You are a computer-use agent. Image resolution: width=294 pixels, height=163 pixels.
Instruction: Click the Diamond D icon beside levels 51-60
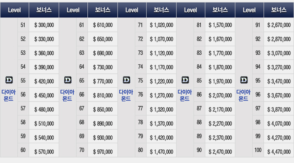pyautogui.click(x=9, y=80)
